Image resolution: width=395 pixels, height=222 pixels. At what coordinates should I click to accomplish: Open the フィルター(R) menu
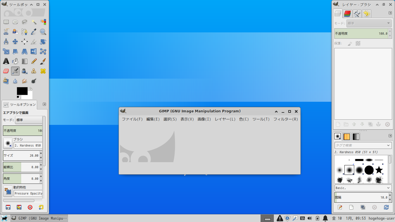click(x=286, y=119)
